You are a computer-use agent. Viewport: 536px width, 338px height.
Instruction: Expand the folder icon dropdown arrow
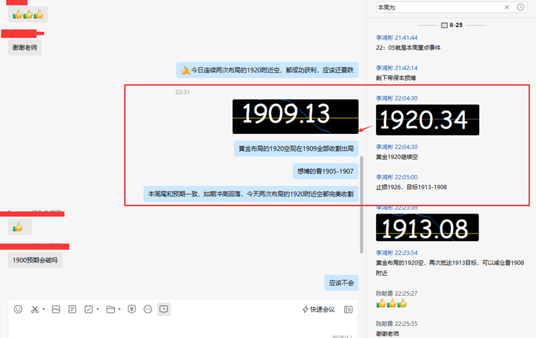click(119, 309)
